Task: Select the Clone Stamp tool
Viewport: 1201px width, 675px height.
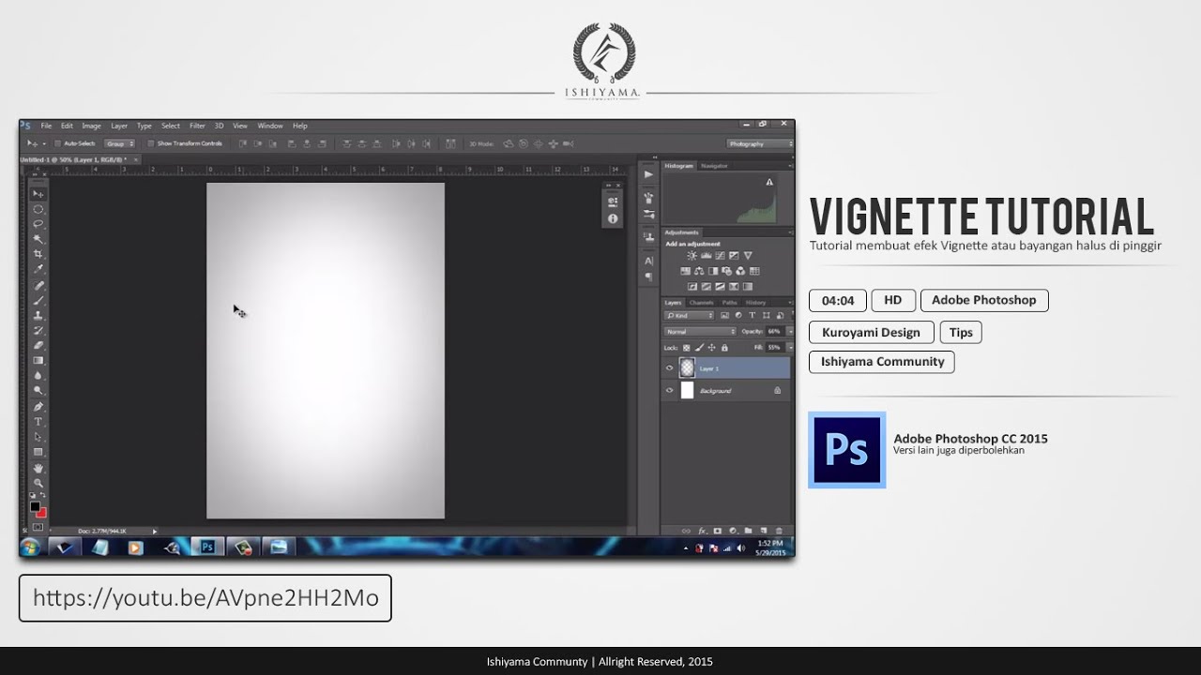Action: (38, 315)
